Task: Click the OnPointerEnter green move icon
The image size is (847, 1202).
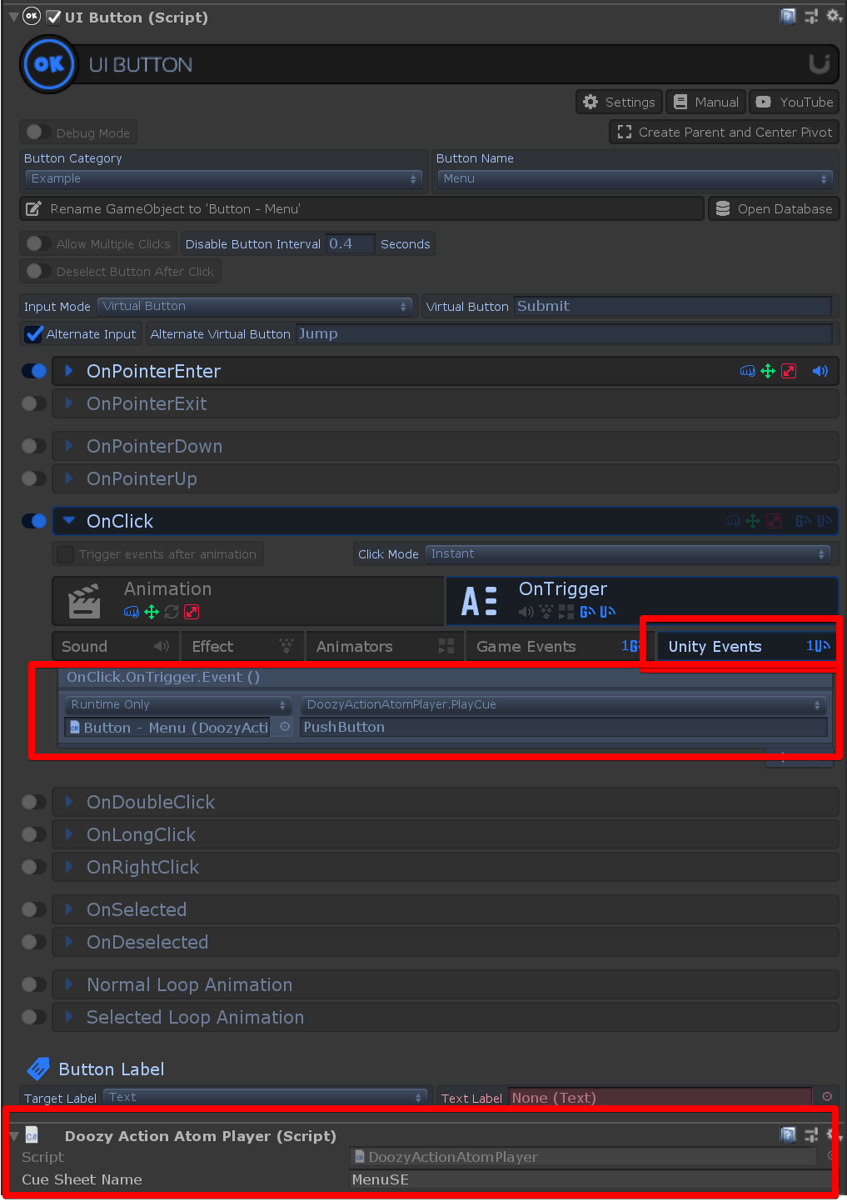Action: pos(768,372)
